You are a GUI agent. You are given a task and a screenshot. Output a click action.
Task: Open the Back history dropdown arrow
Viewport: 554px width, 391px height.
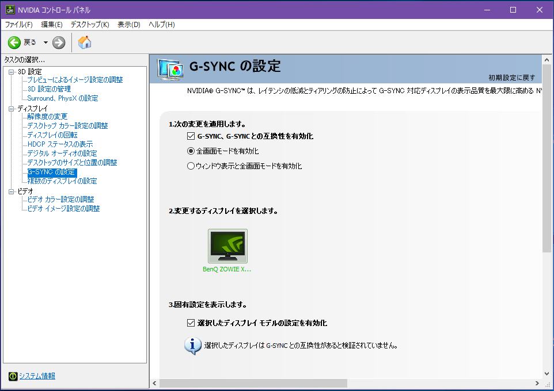(45, 43)
